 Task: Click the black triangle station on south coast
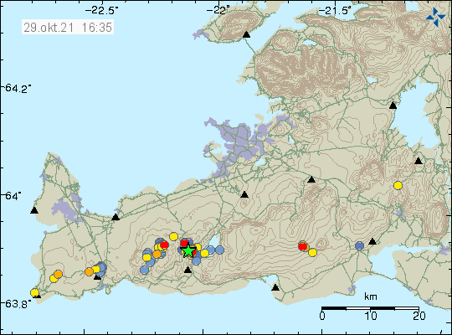[x=275, y=287]
